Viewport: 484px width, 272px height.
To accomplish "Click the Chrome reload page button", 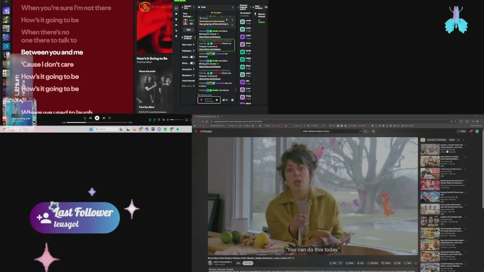I will [203, 122].
